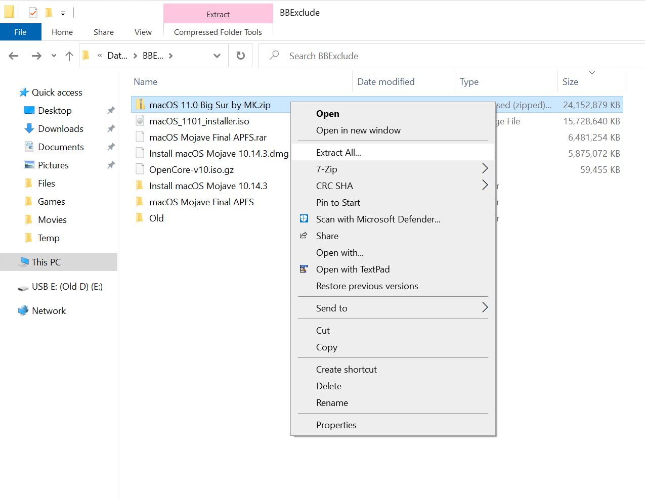Sort files by the Name column header

tap(146, 82)
